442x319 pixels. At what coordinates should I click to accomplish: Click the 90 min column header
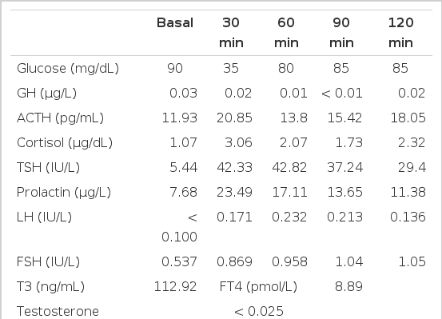coord(341,33)
